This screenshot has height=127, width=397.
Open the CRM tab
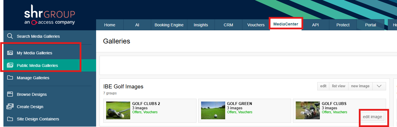click(228, 25)
